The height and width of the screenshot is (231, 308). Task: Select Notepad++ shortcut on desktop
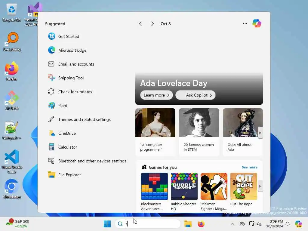point(12,130)
